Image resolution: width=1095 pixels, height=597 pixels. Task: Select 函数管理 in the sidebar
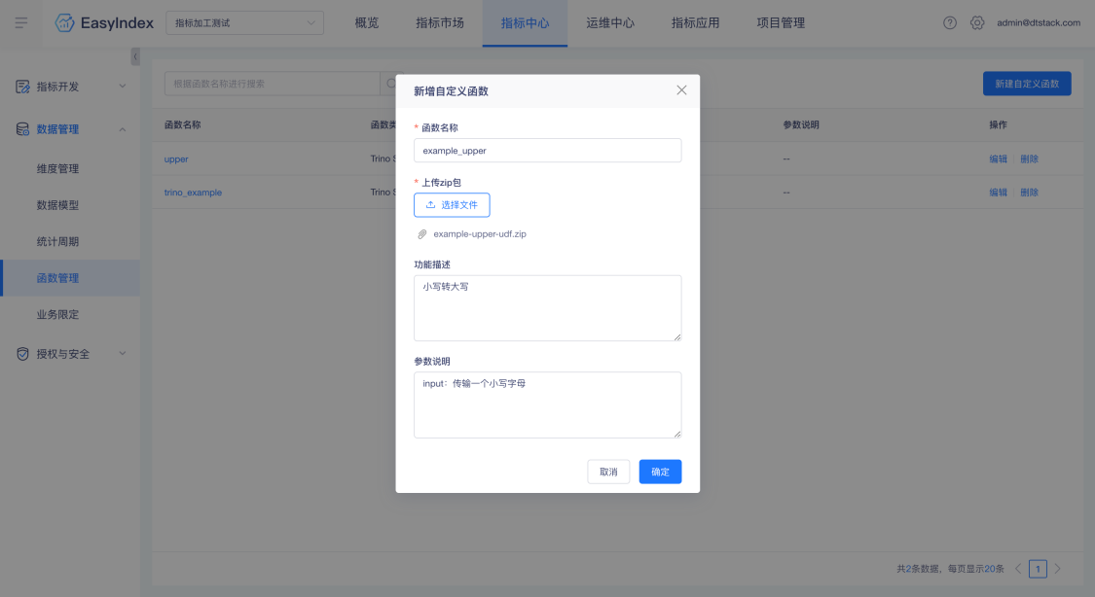point(70,277)
